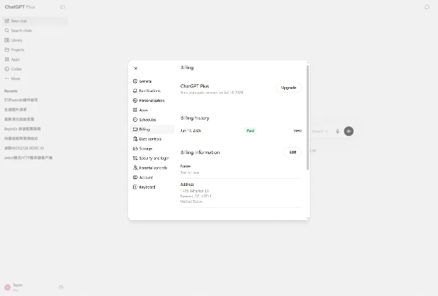This screenshot has height=296, width=438.
Task: Open Security and login settings tab
Action: coord(152,158)
